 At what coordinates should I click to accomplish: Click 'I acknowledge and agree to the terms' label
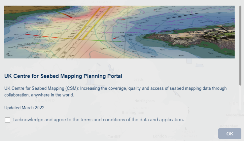pyautogui.click(x=98, y=120)
